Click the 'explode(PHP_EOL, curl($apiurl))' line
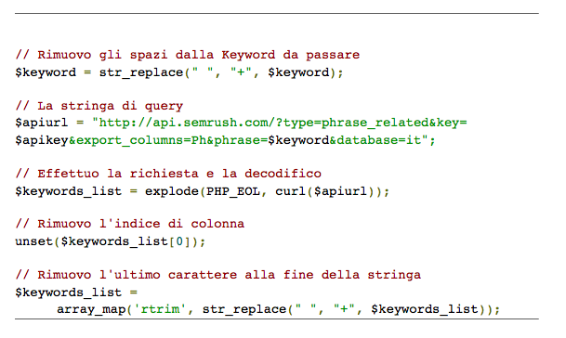566x338 pixels. pos(203,191)
